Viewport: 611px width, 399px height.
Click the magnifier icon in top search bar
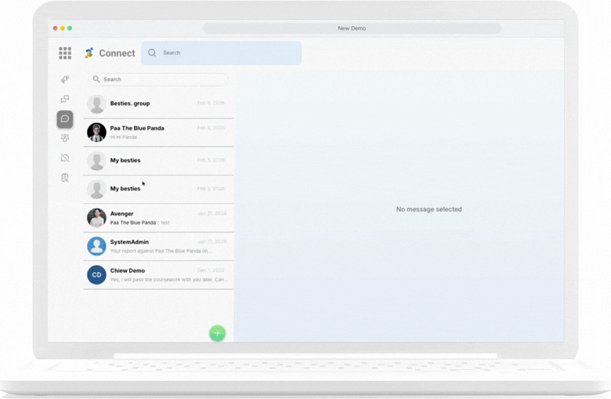(x=152, y=53)
